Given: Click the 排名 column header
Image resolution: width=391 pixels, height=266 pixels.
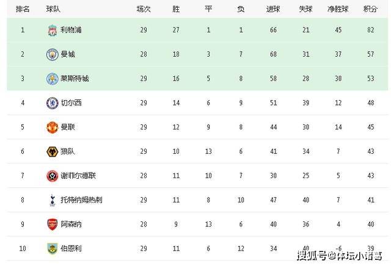Looking at the screenshot, I should tap(23, 9).
